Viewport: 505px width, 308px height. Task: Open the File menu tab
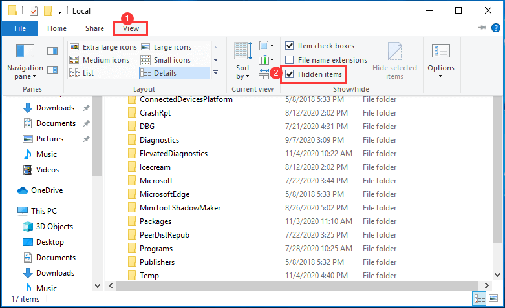(x=19, y=28)
